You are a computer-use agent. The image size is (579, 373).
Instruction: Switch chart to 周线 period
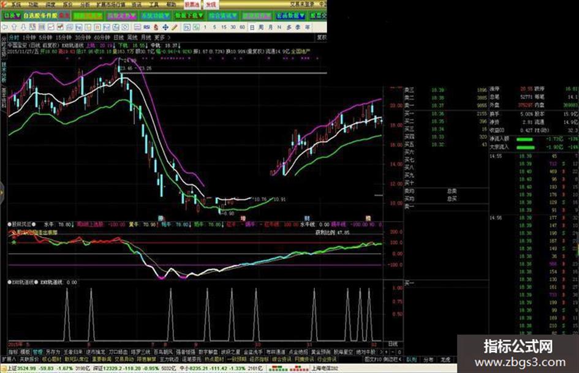(132, 37)
